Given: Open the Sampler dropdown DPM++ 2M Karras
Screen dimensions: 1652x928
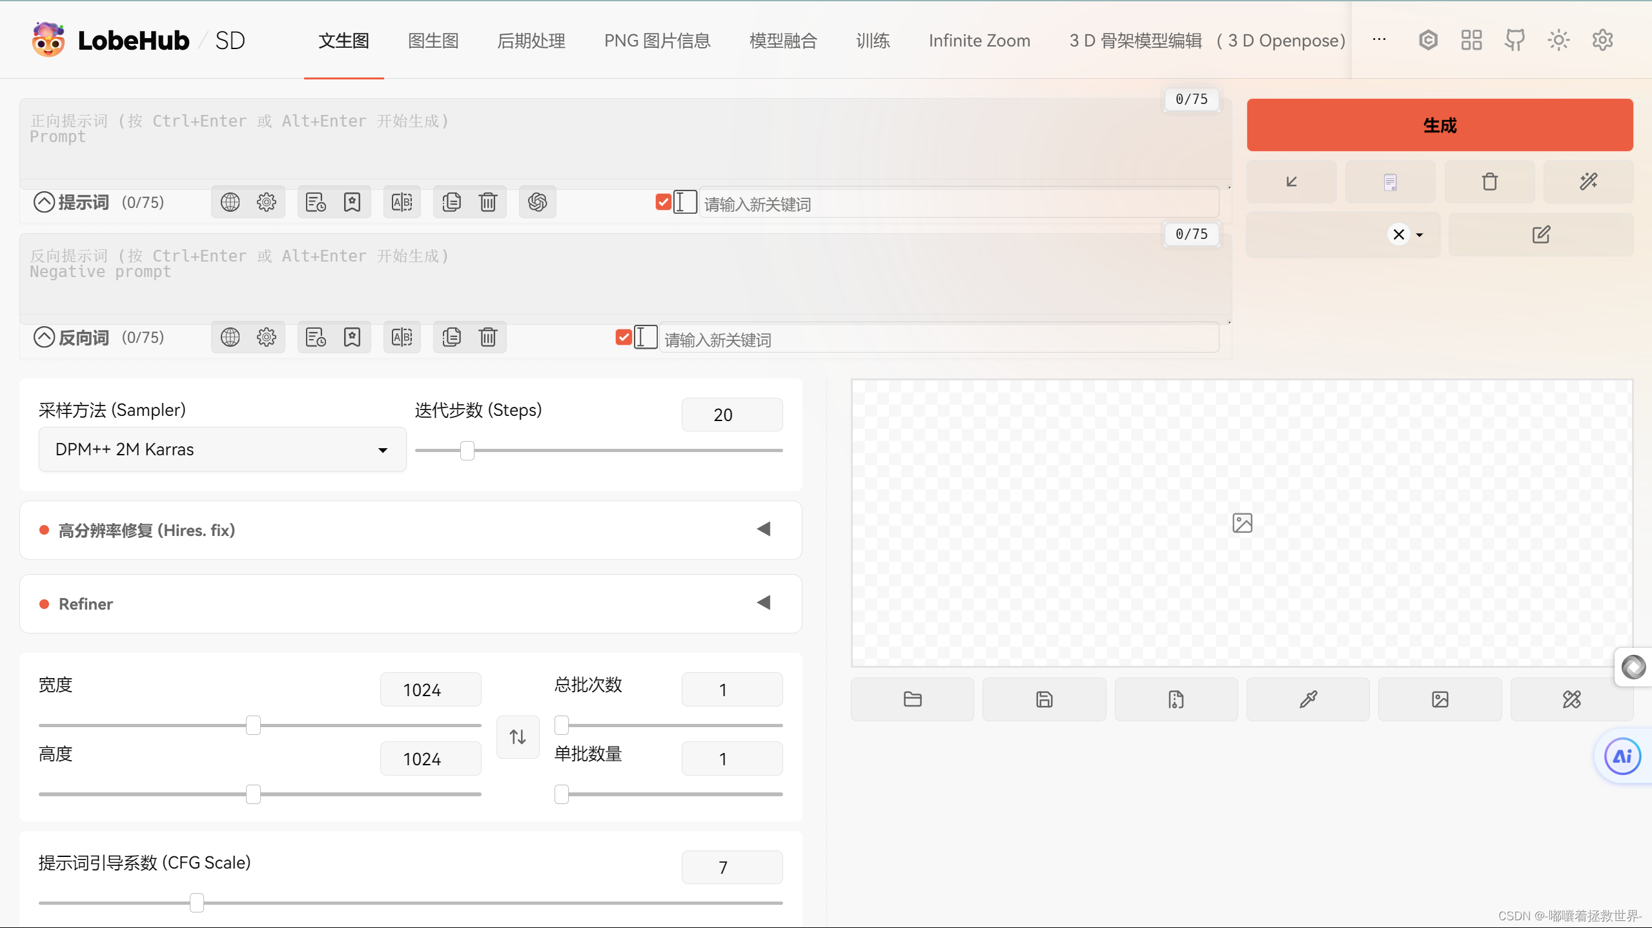Looking at the screenshot, I should pos(222,449).
